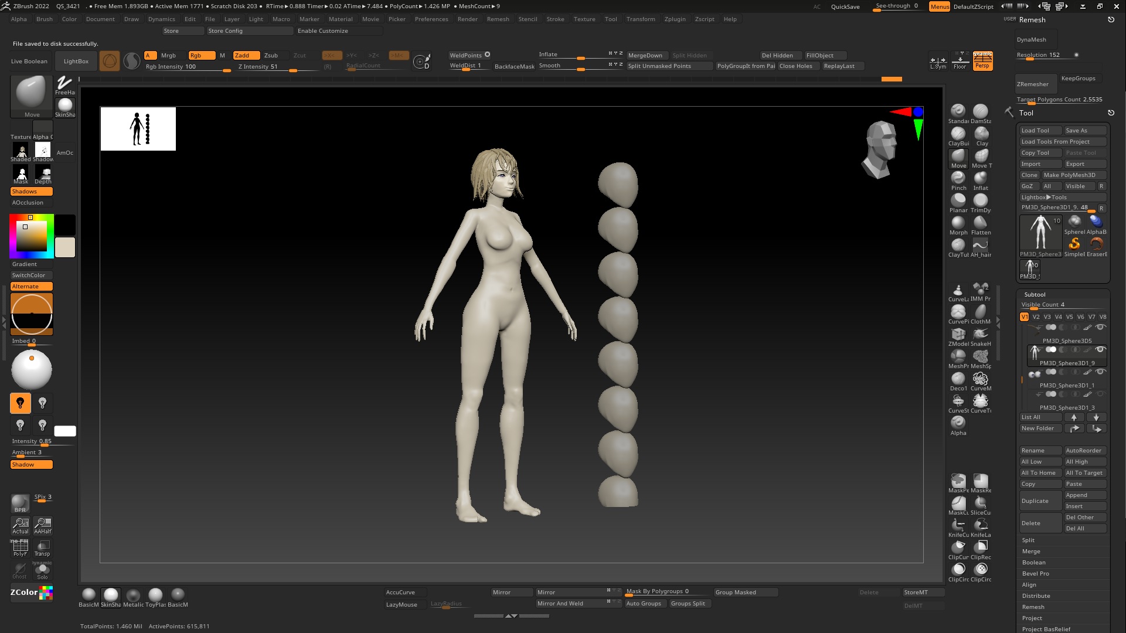Toggle the Perspective view icon

point(982,60)
